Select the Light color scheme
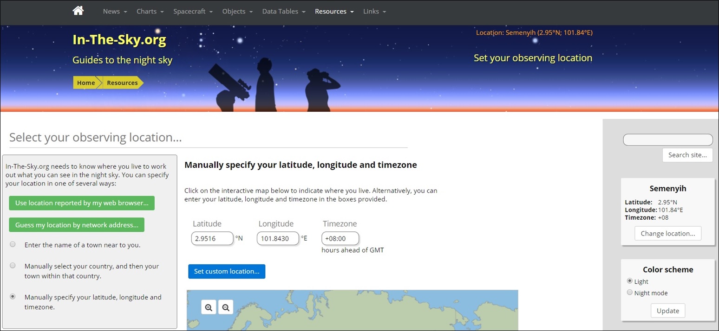 click(x=630, y=281)
